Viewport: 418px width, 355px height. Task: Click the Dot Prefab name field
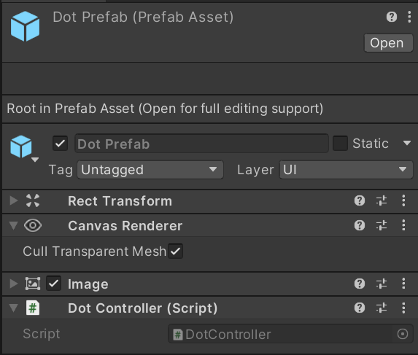[x=201, y=144]
